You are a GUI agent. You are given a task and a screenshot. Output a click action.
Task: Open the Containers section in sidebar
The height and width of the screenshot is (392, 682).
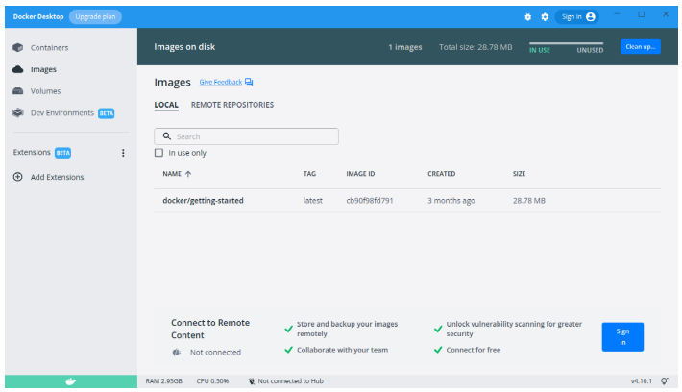pos(48,47)
